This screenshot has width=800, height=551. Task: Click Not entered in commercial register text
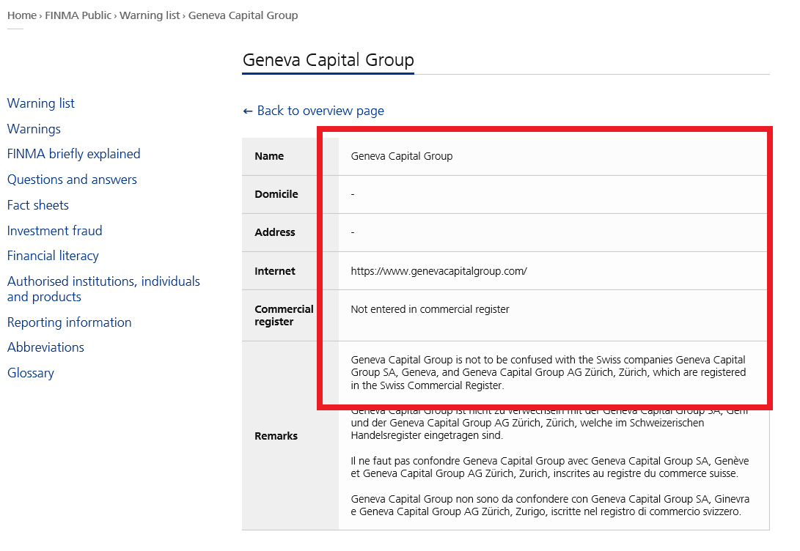coord(430,309)
